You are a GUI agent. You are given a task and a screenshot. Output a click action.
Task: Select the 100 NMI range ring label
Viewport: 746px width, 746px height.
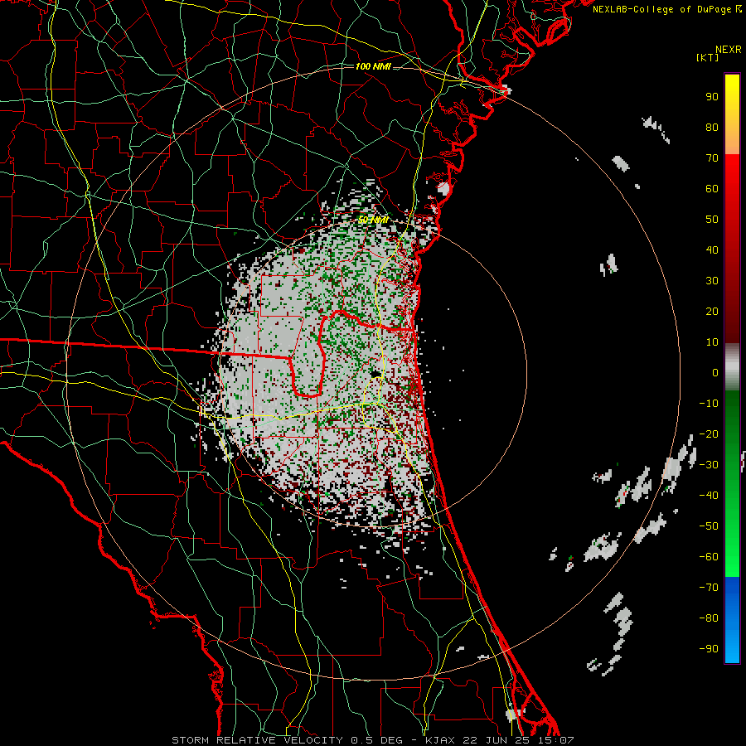pos(373,66)
